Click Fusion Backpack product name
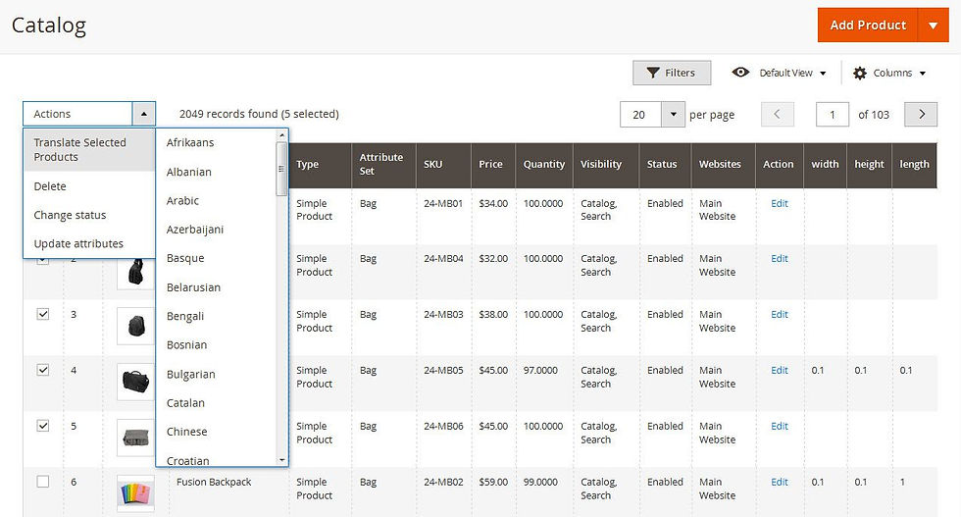 coord(214,482)
